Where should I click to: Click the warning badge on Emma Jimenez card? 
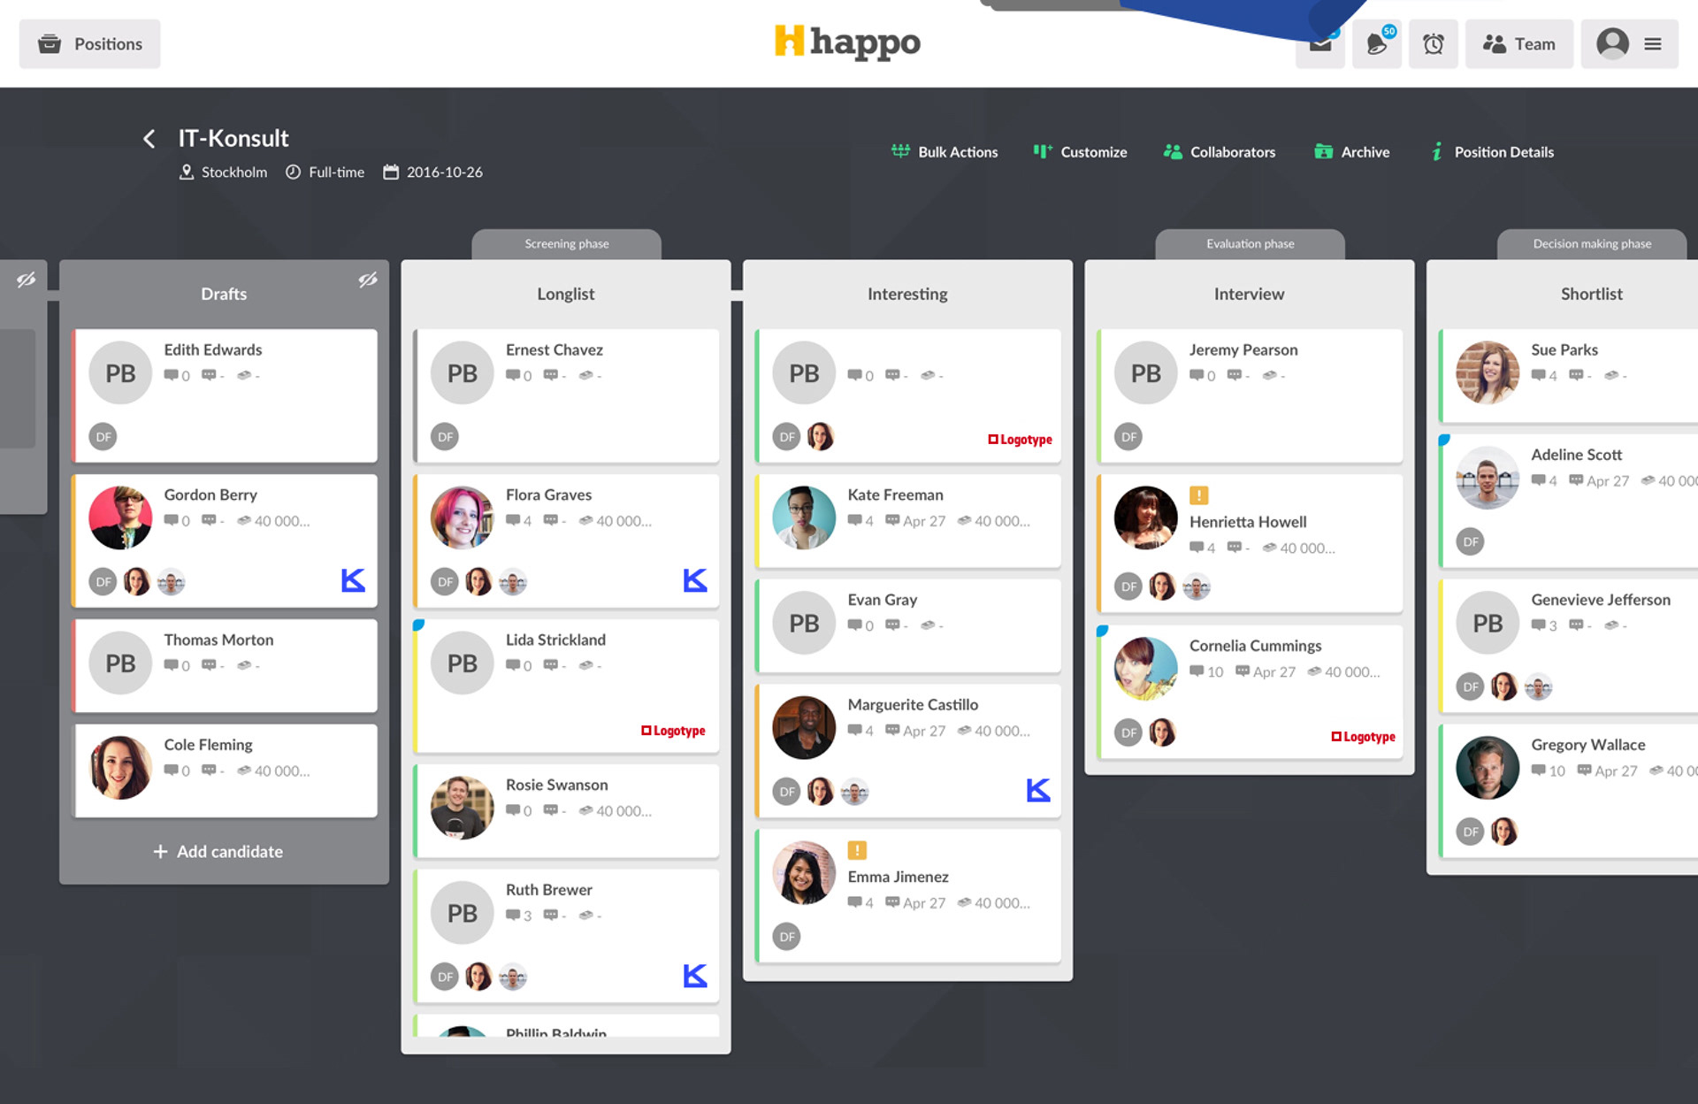856,850
